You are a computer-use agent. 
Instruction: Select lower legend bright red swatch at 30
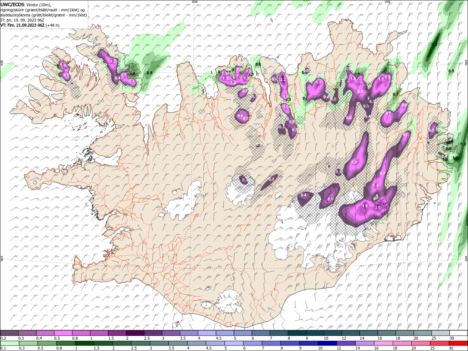[x=458, y=343]
